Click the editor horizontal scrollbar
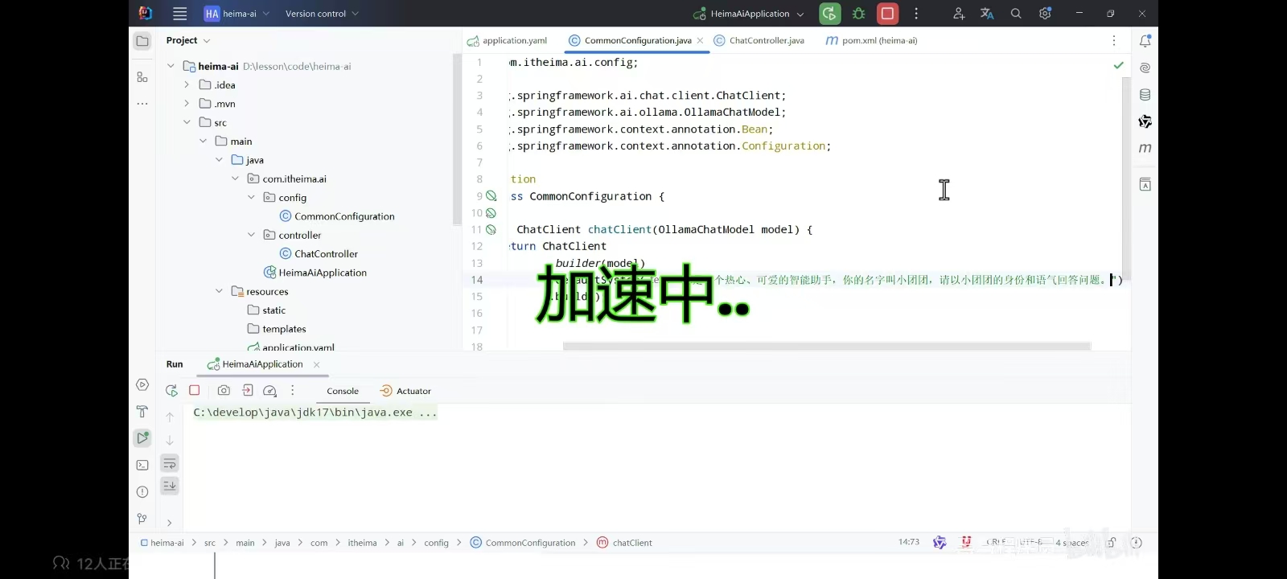The height and width of the screenshot is (579, 1287). [x=827, y=347]
